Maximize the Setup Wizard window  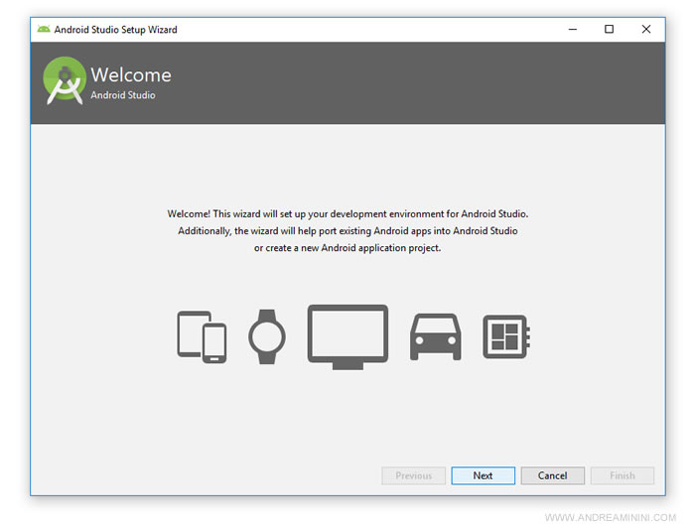click(x=609, y=29)
